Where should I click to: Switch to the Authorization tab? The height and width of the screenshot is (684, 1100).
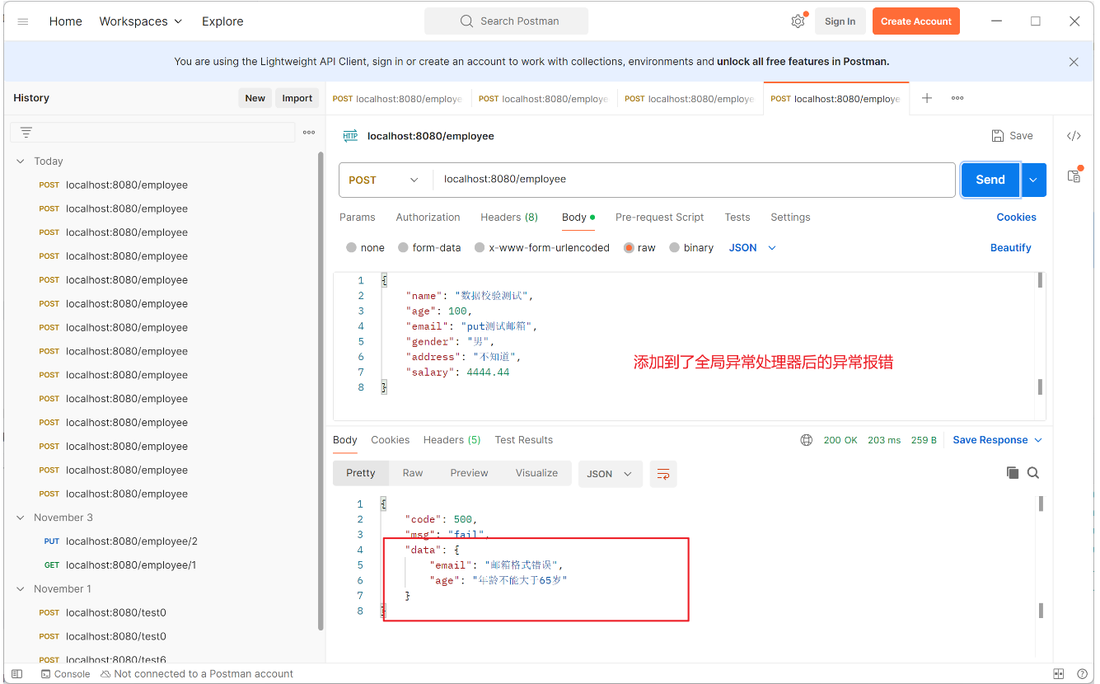pyautogui.click(x=428, y=218)
